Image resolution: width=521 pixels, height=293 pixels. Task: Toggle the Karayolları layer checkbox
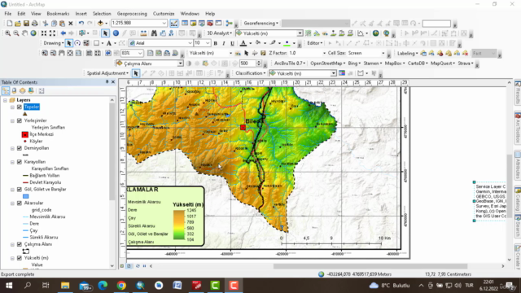[20, 162]
